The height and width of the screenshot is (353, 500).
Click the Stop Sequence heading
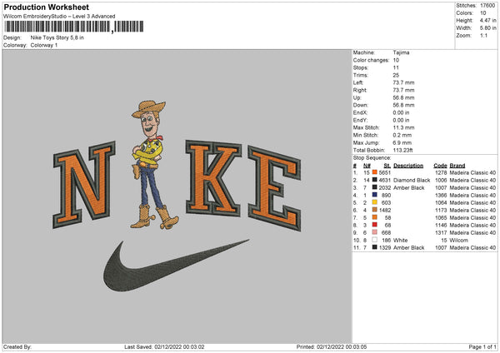(372, 158)
